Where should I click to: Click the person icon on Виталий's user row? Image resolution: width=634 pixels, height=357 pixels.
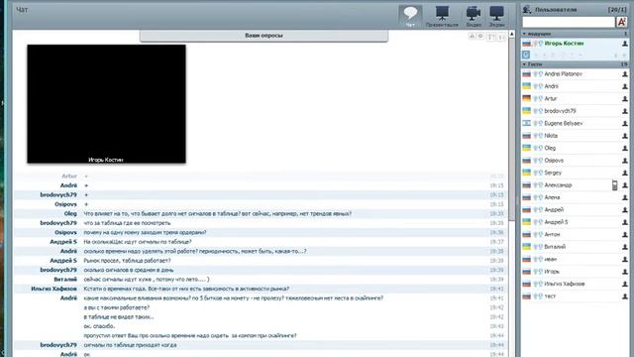625,247
